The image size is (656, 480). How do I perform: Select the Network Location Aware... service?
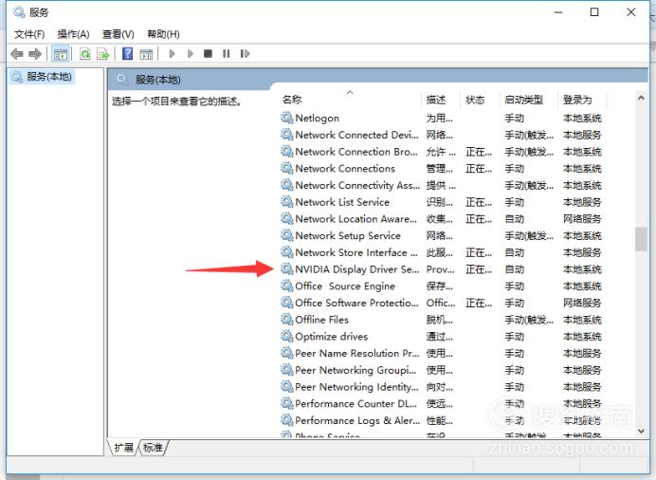[355, 218]
